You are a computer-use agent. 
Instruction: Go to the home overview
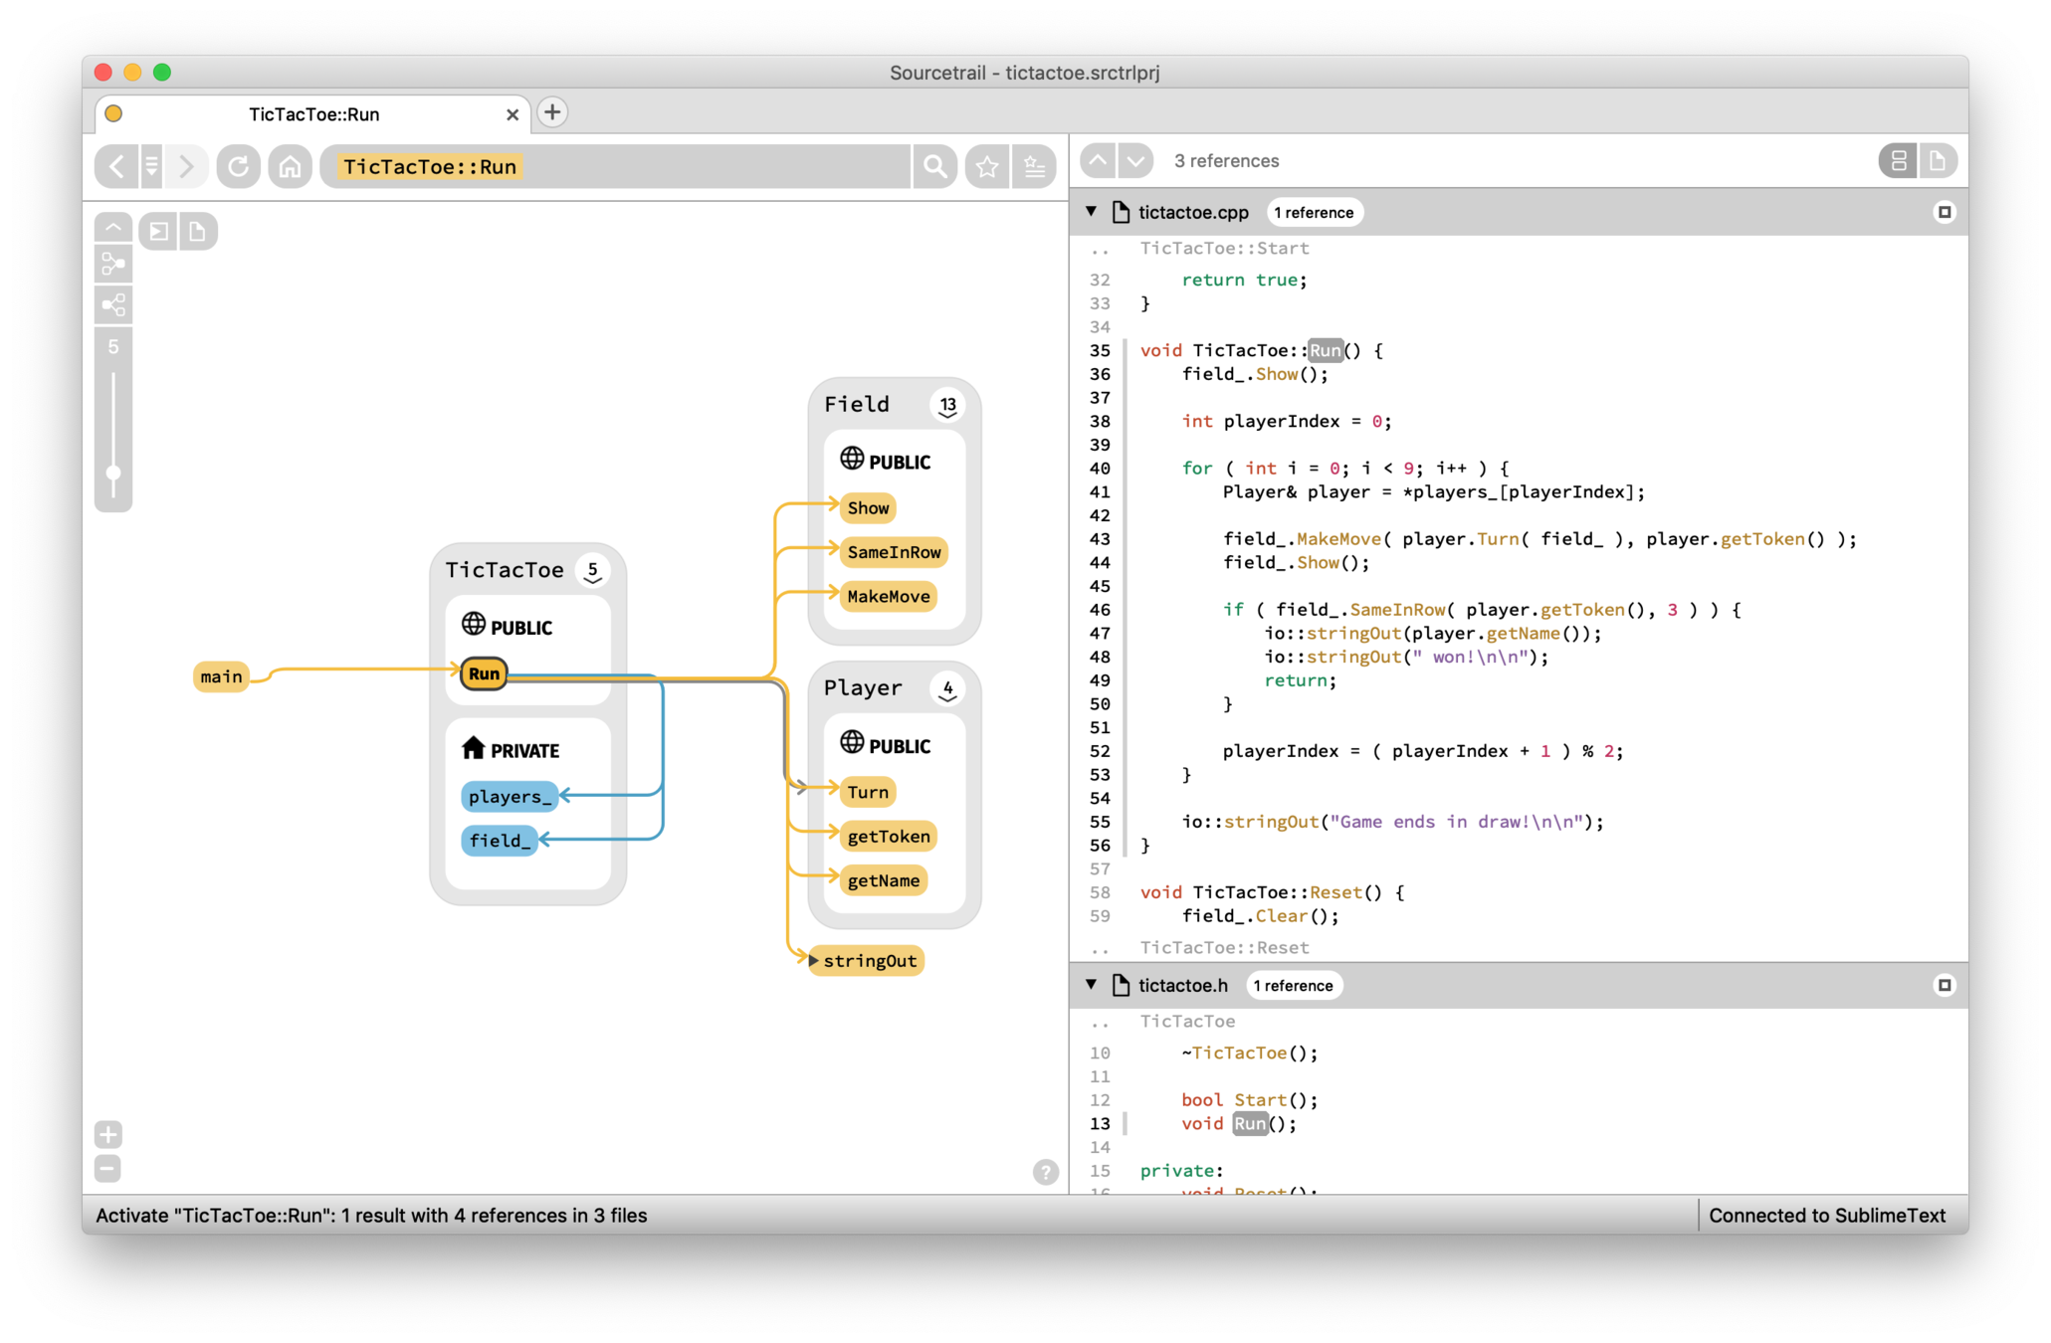pyautogui.click(x=290, y=166)
